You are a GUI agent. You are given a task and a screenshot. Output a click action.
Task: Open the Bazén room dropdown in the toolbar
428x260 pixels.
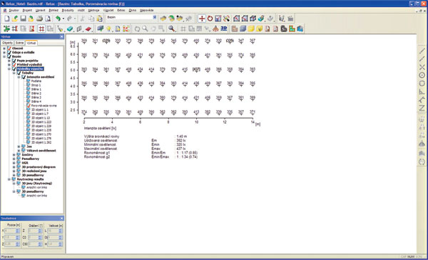[x=155, y=17]
